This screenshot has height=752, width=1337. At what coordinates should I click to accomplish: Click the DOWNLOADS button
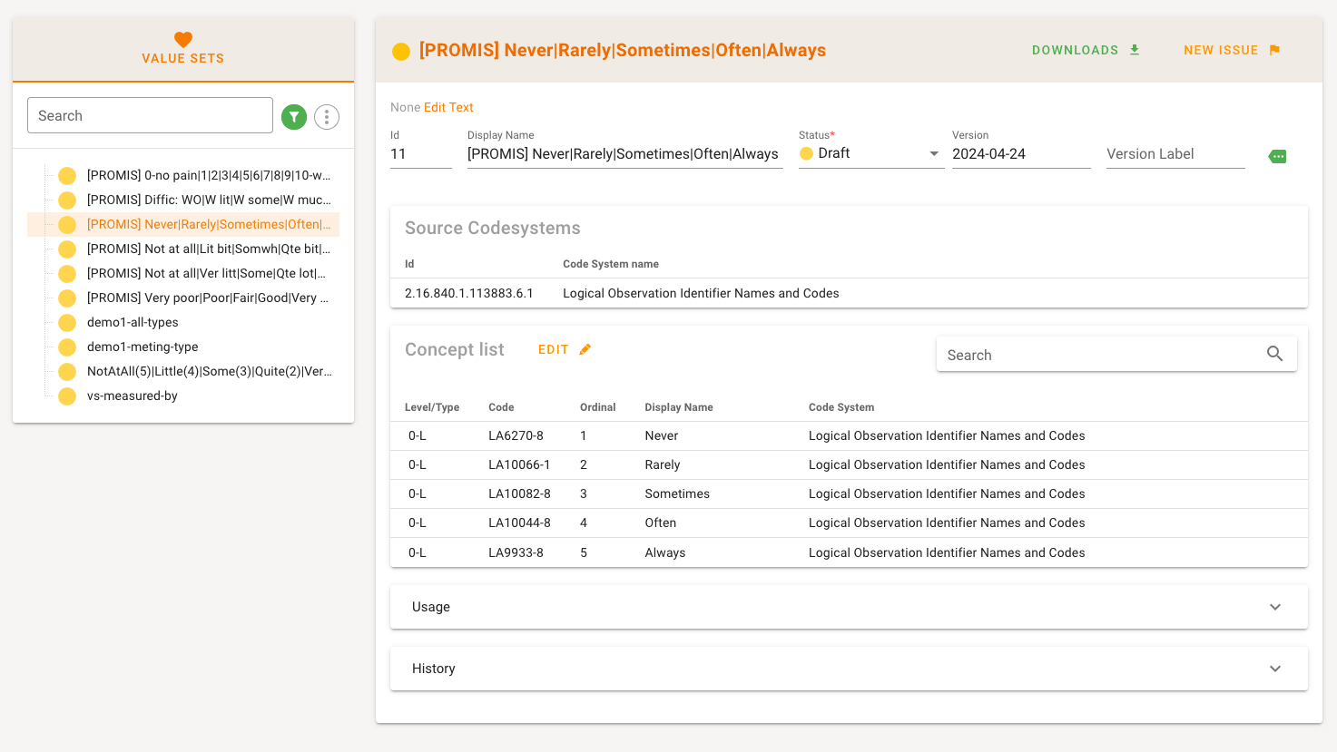pyautogui.click(x=1075, y=50)
